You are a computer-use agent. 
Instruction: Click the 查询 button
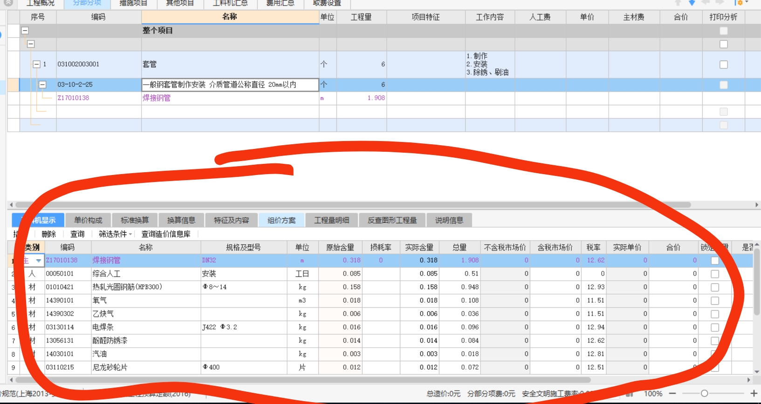(77, 234)
